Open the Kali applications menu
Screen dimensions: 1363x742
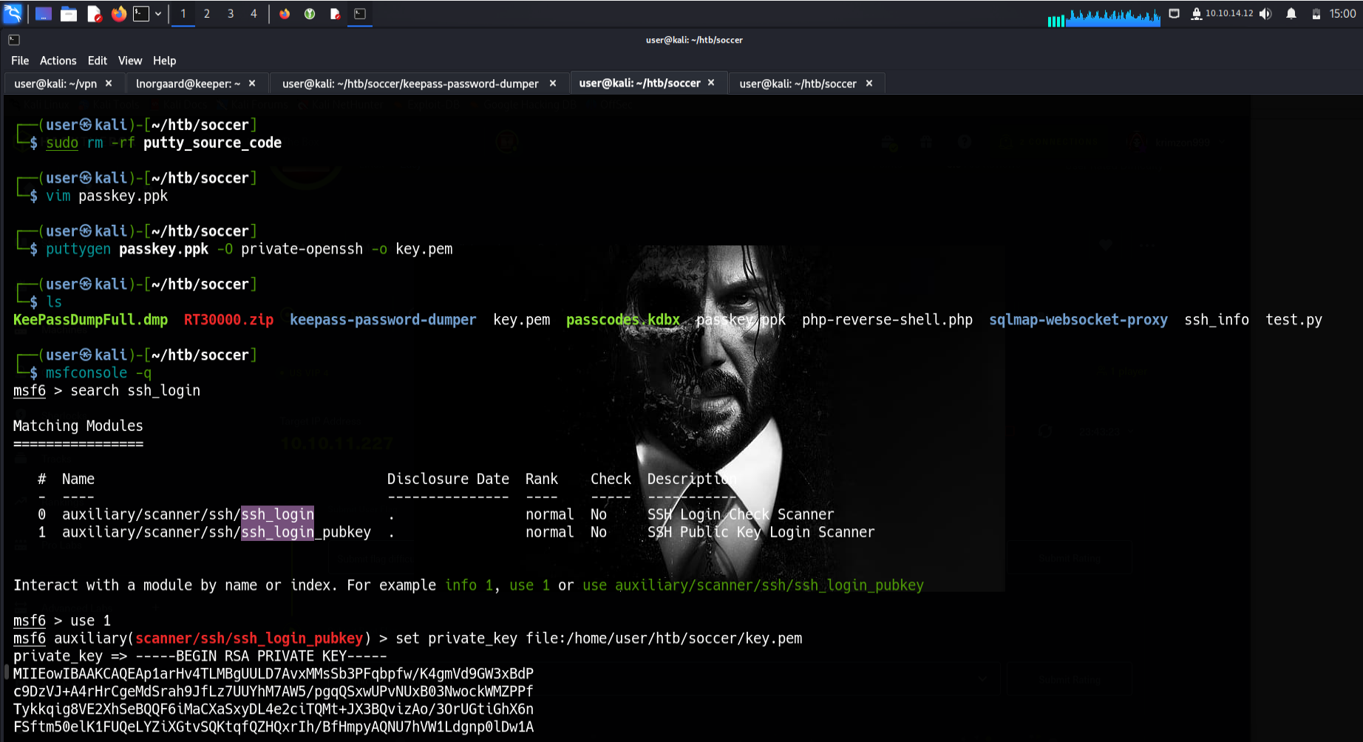(x=13, y=13)
